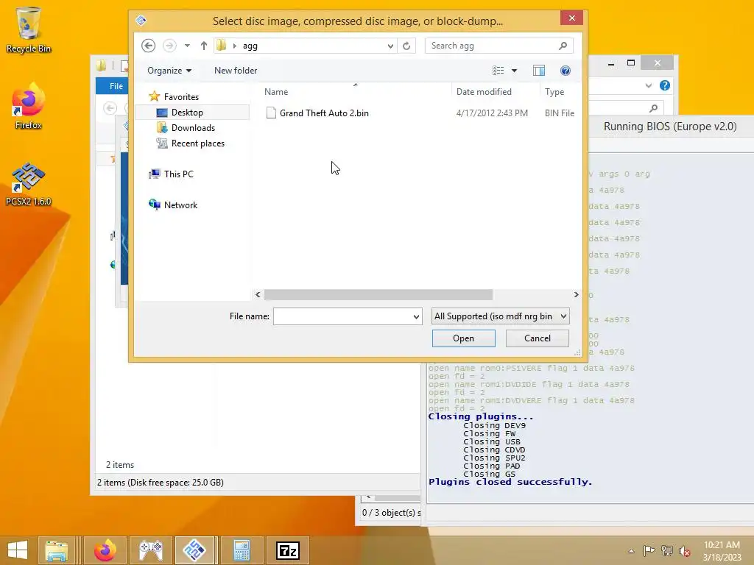Launch Firefox from the taskbar
This screenshot has width=754, height=565.
(105, 550)
